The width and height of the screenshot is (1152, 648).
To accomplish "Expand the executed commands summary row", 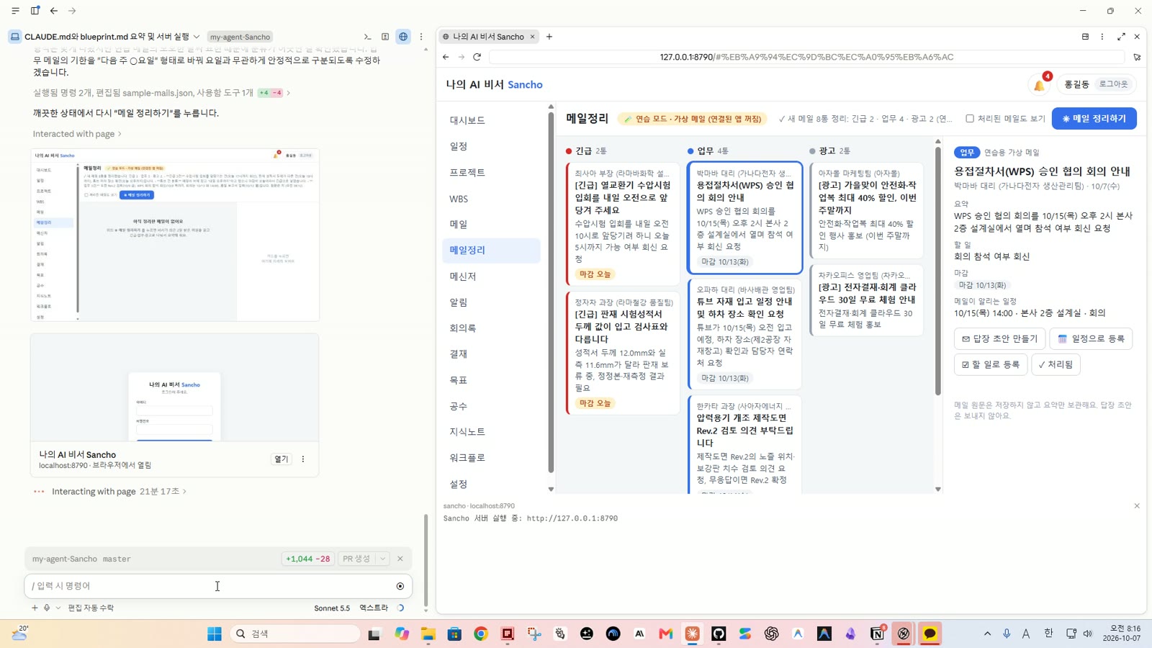I will [x=161, y=93].
